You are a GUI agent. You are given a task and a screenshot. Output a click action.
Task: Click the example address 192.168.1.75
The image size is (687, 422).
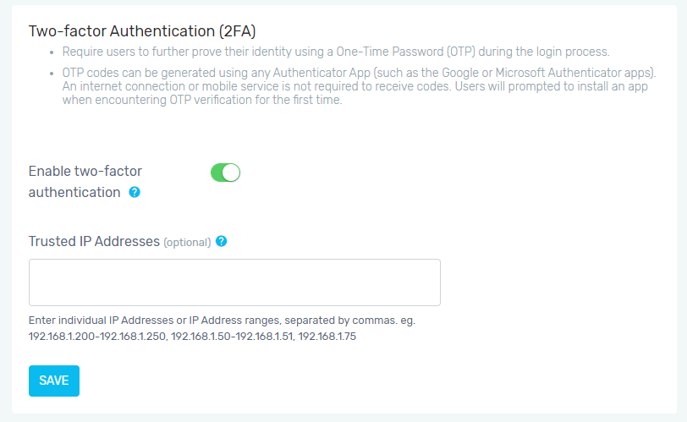(x=327, y=337)
